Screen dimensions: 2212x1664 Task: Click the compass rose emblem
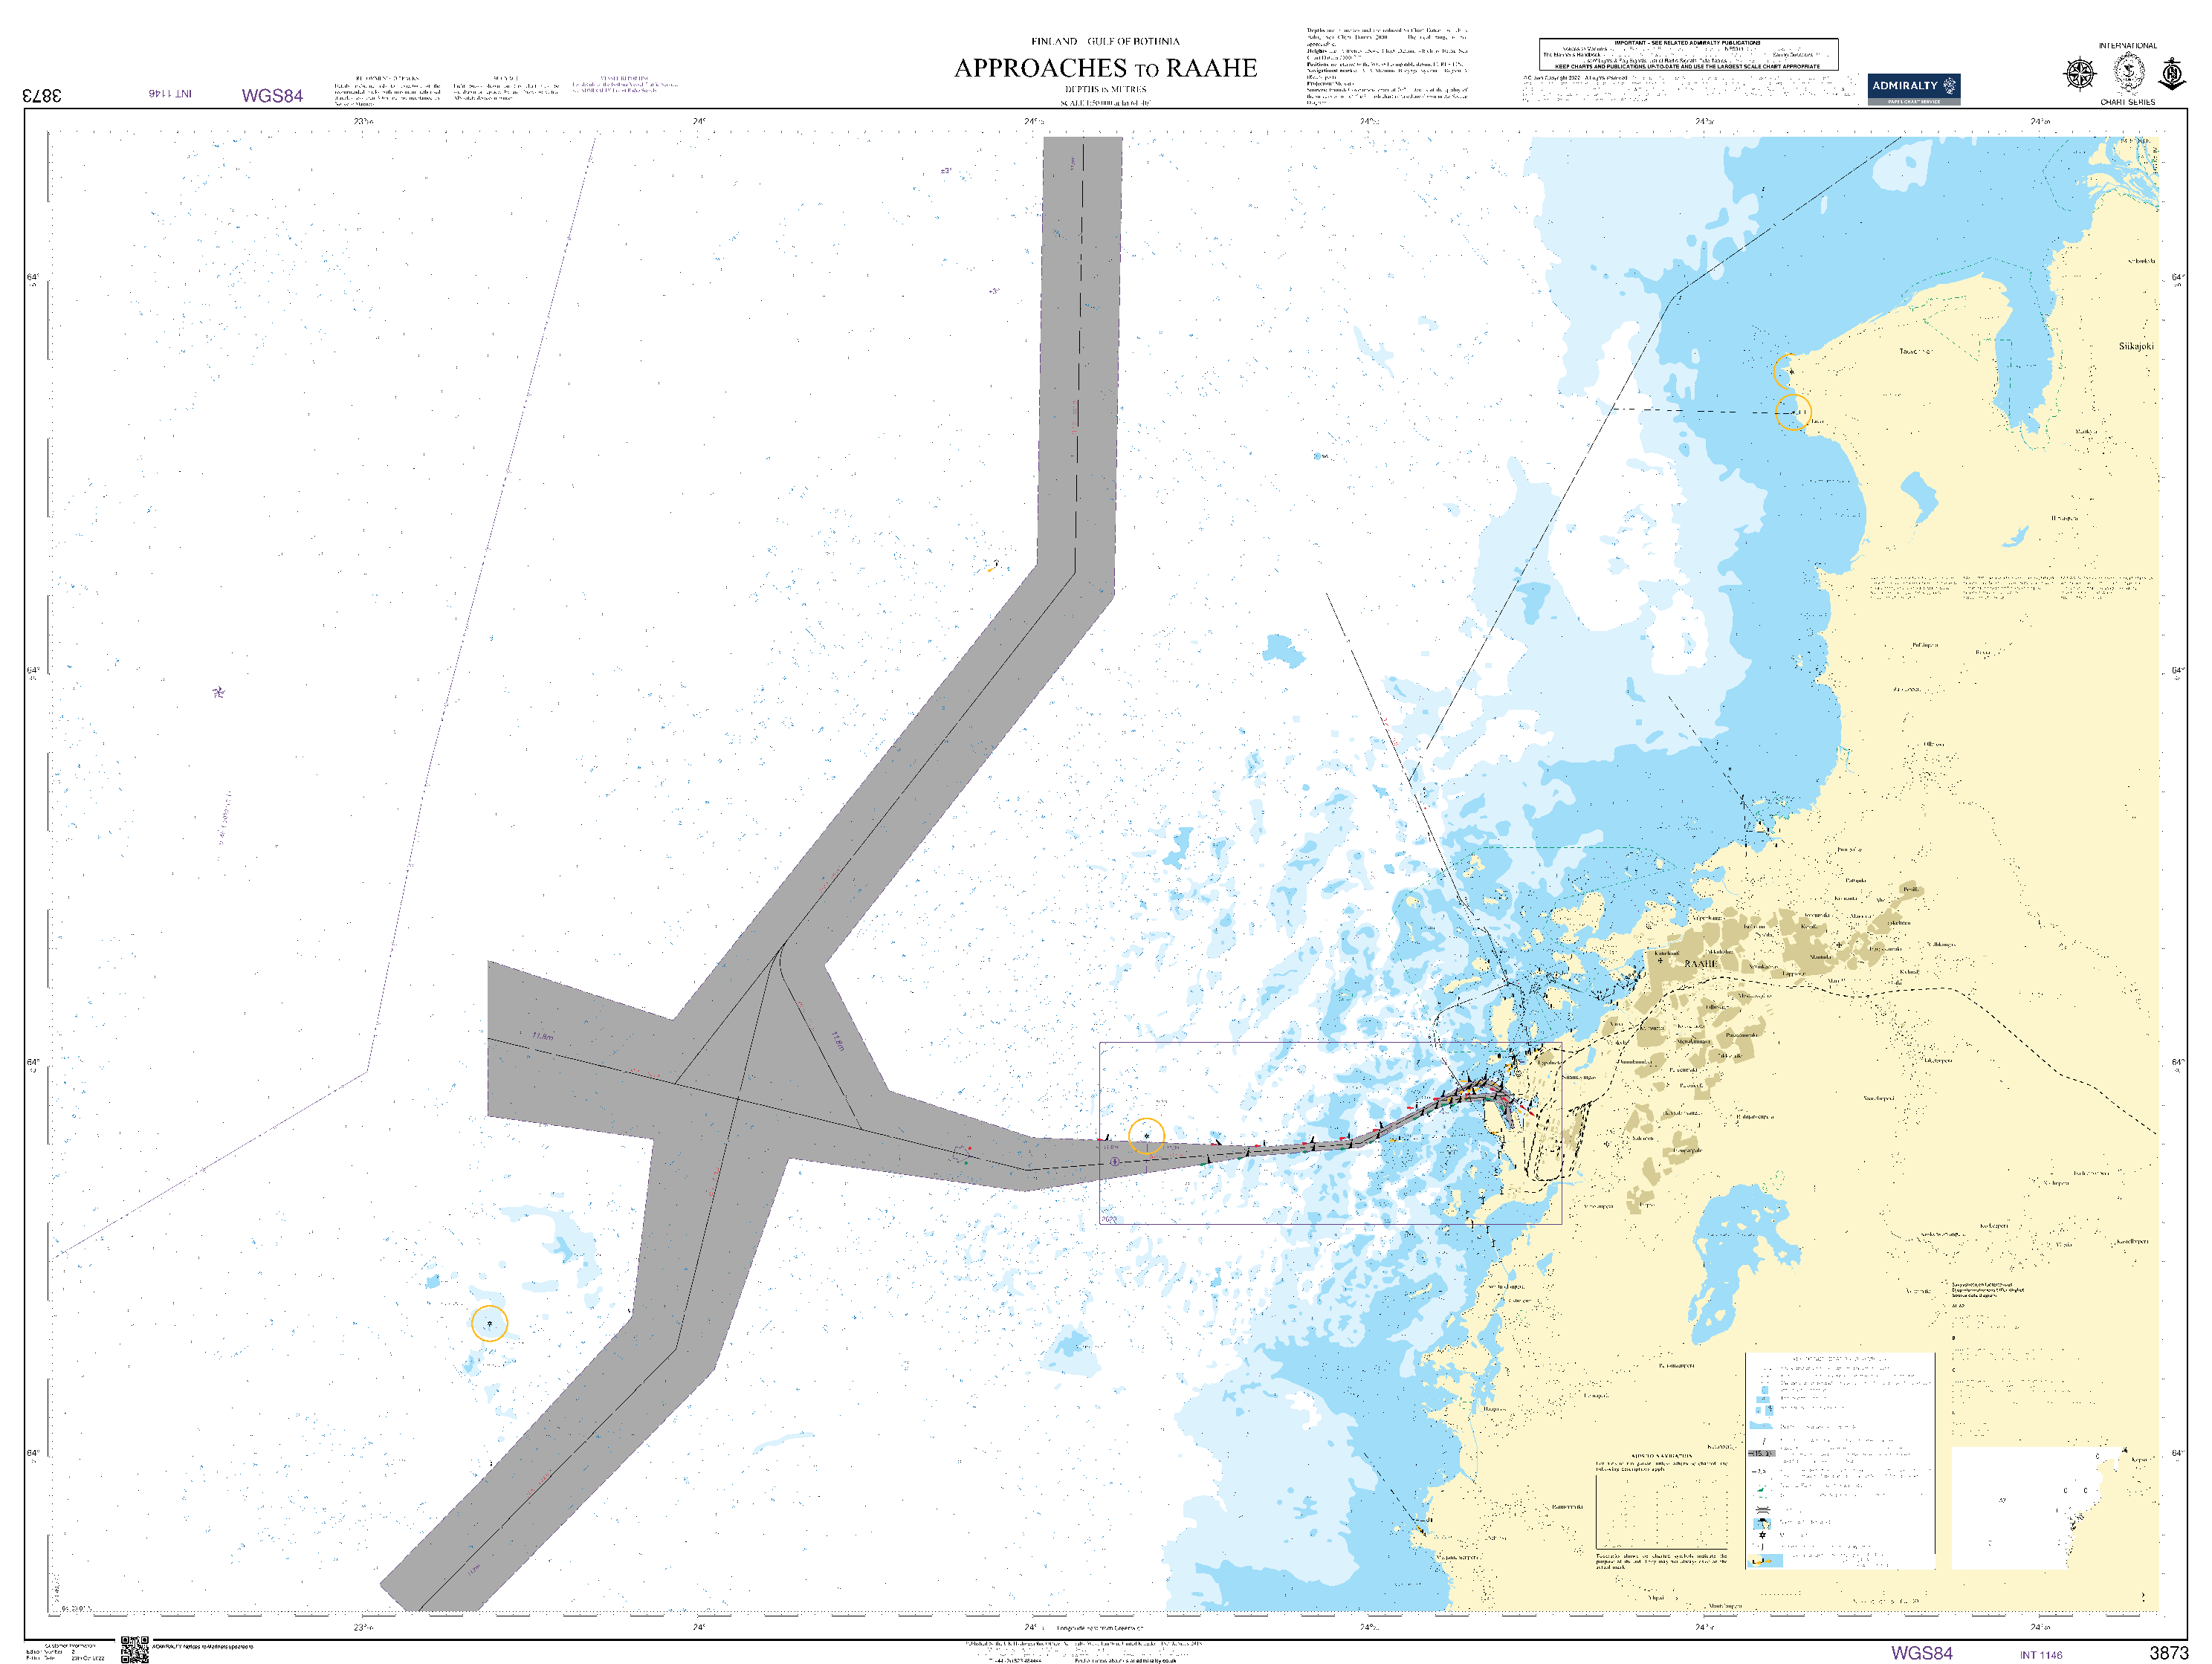[x=2080, y=75]
